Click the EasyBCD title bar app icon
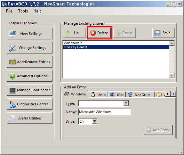 (4, 4)
